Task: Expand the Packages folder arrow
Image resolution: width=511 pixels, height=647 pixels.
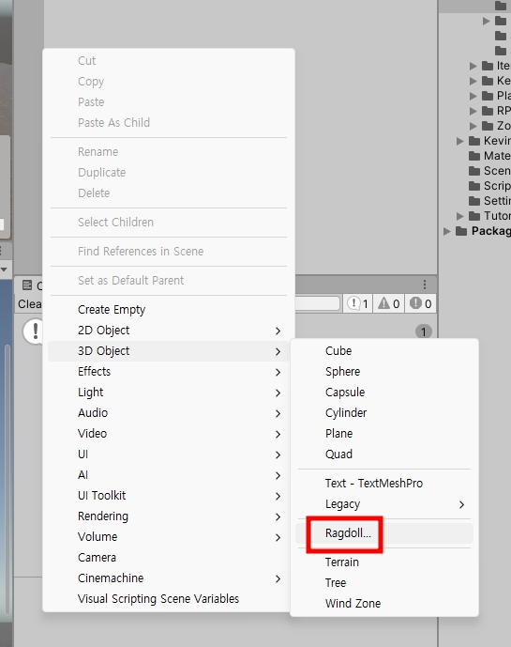Action: (x=446, y=231)
